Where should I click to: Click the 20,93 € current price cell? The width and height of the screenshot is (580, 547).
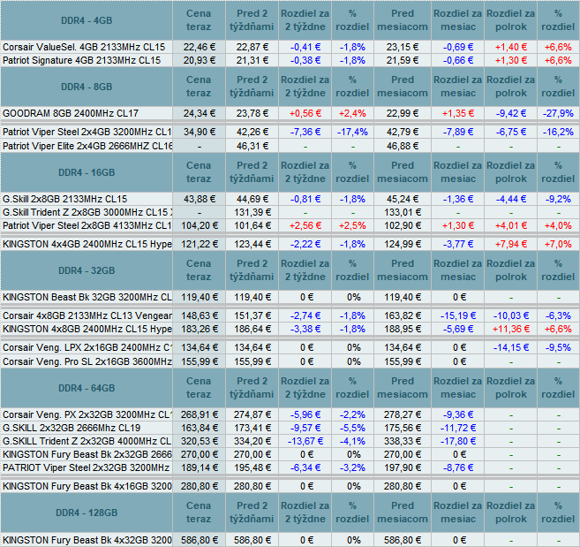(199, 60)
